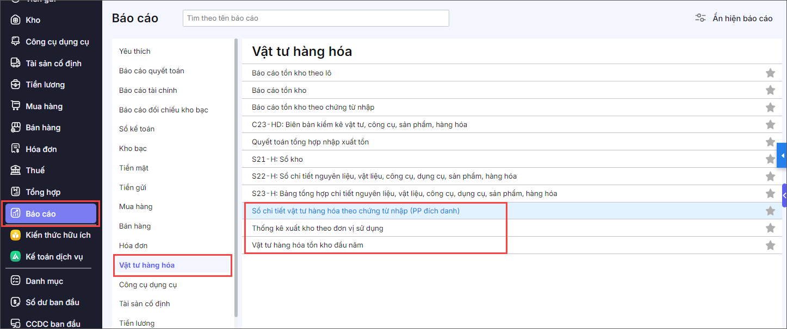The height and width of the screenshot is (329, 787).
Task: Click the Kho warehouse icon in sidebar
Action: [x=16, y=20]
